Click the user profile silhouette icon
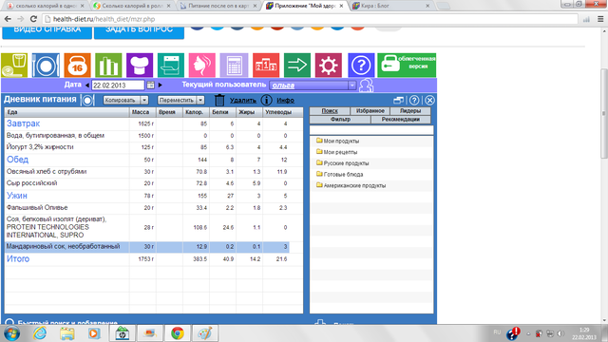This screenshot has width=608, height=342. [366, 85]
